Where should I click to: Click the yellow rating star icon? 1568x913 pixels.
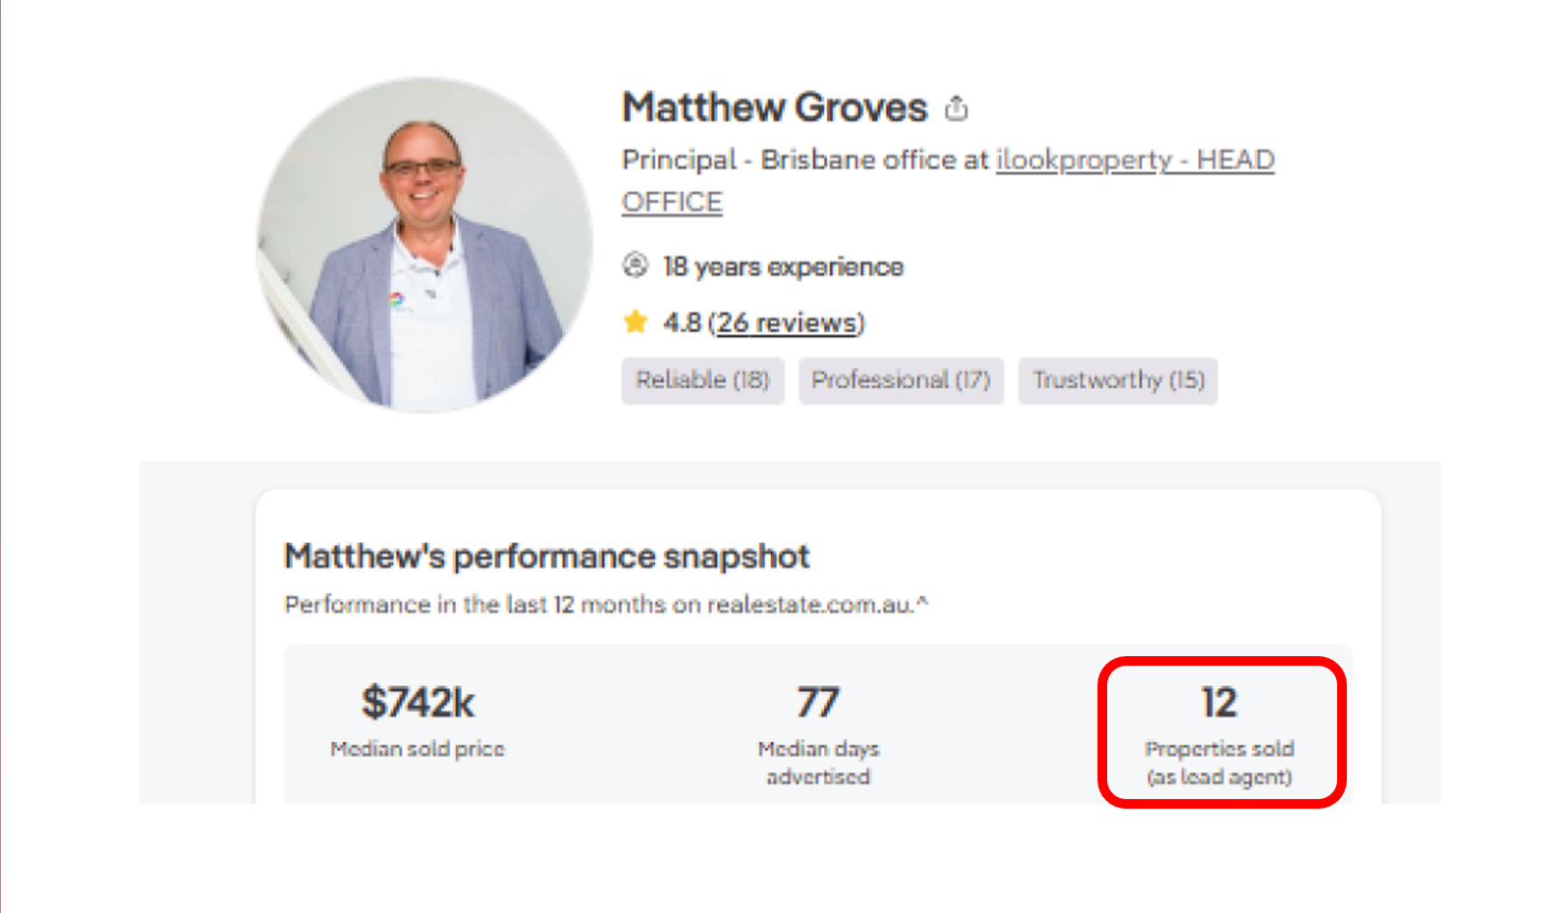635,322
